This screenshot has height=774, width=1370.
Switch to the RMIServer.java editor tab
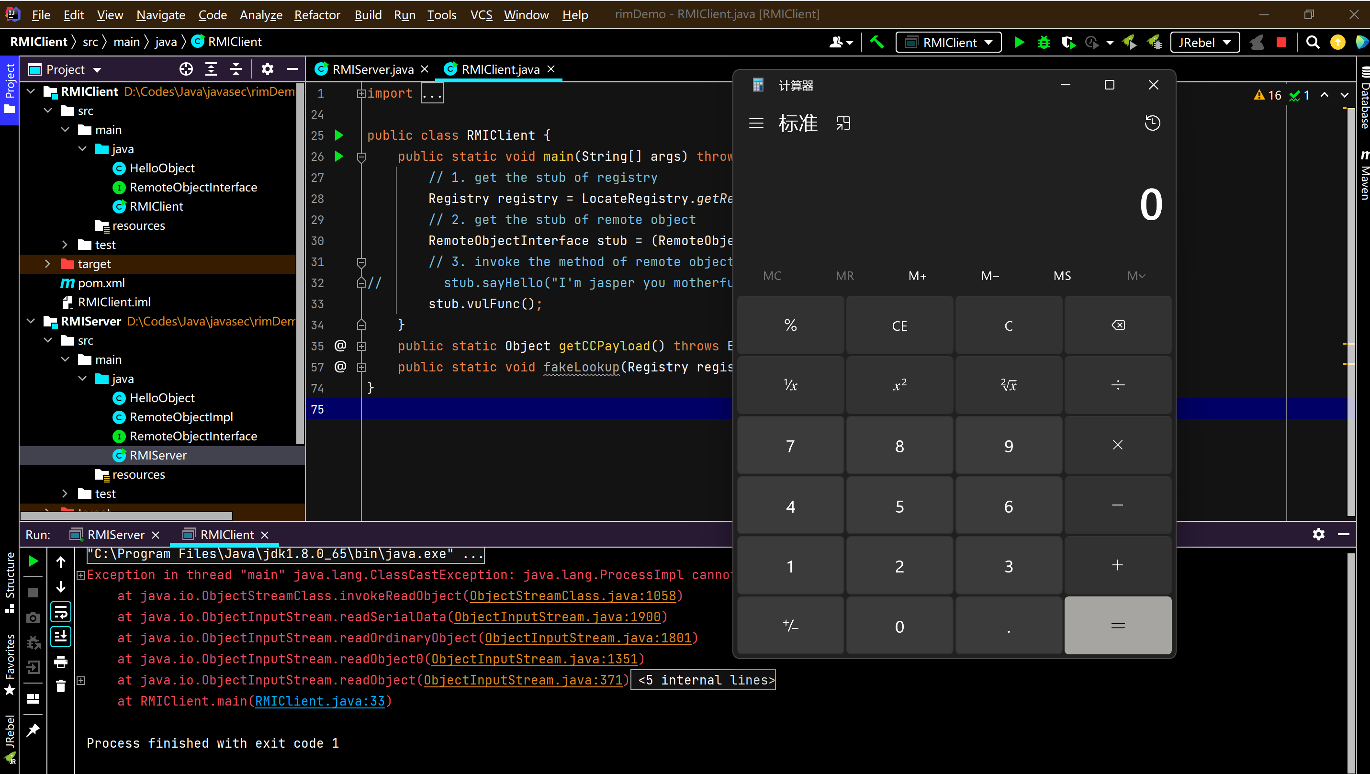click(x=372, y=70)
